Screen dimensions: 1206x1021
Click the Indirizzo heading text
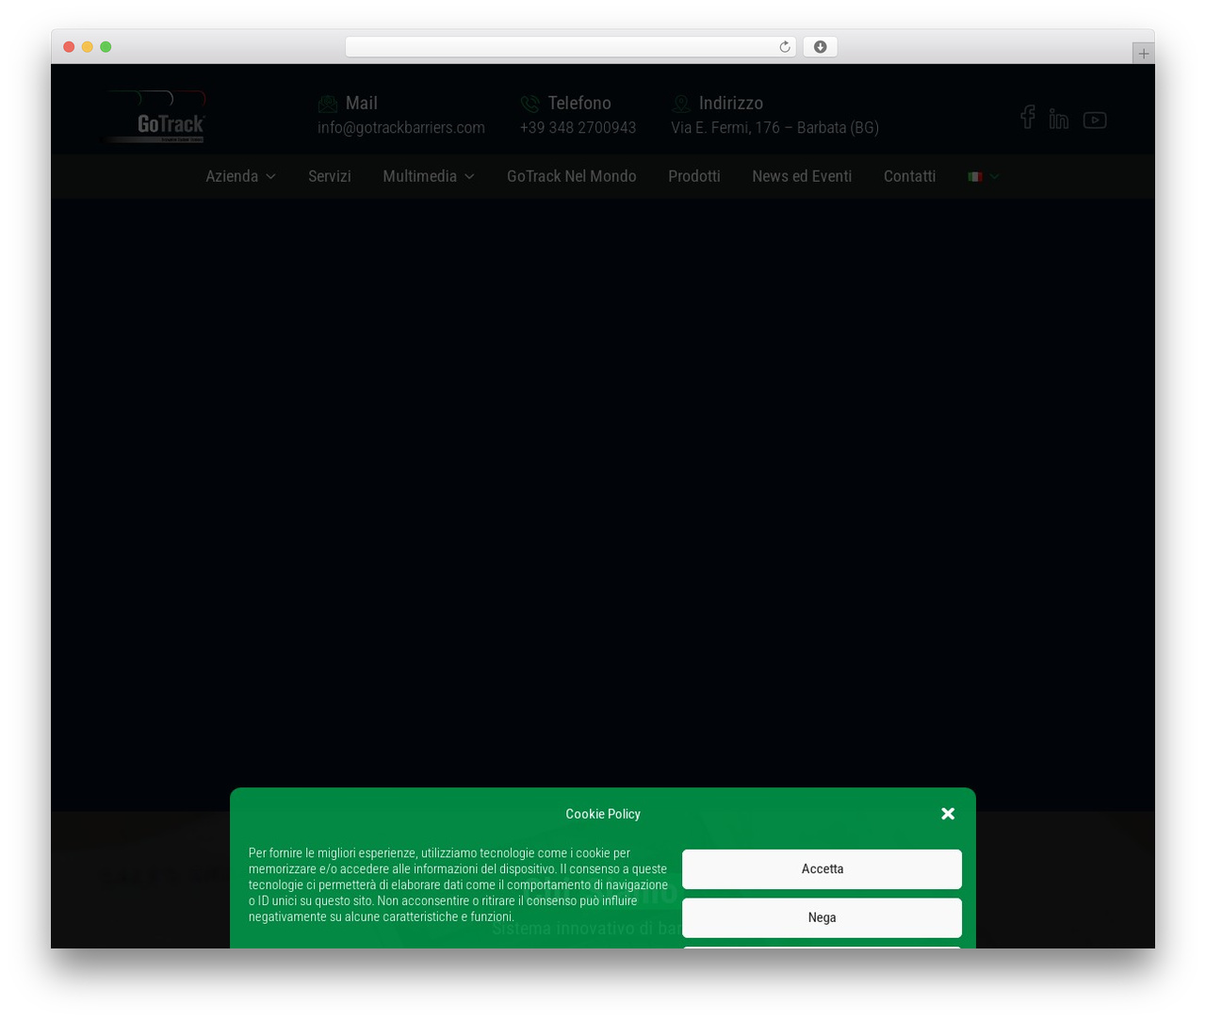[731, 104]
